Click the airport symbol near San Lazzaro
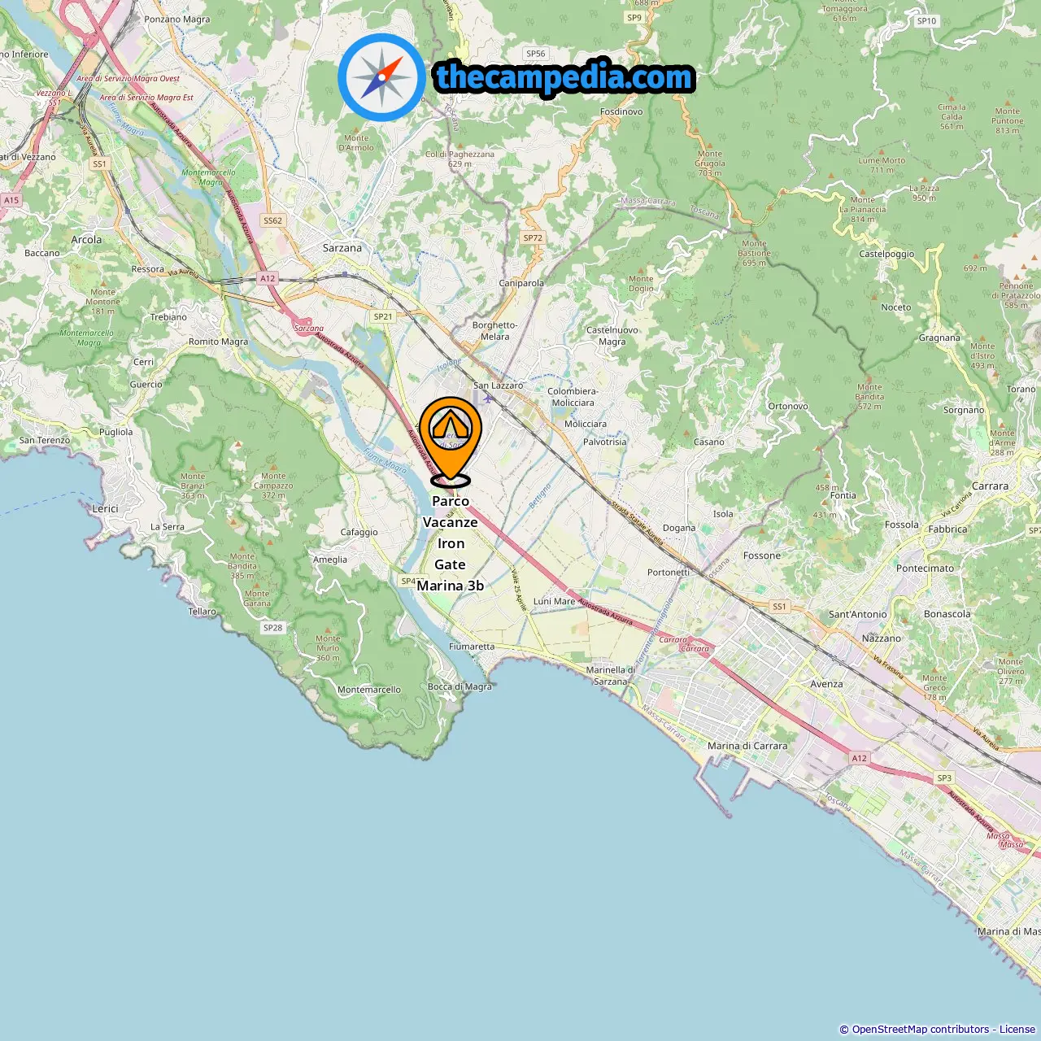 tap(487, 398)
